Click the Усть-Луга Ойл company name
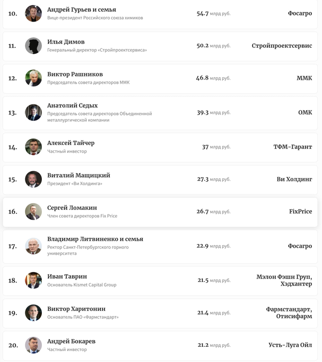 pos(290,345)
